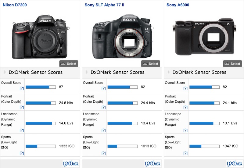
Task: Click the Nikon D7200 overall score 87
Action: tap(61, 87)
